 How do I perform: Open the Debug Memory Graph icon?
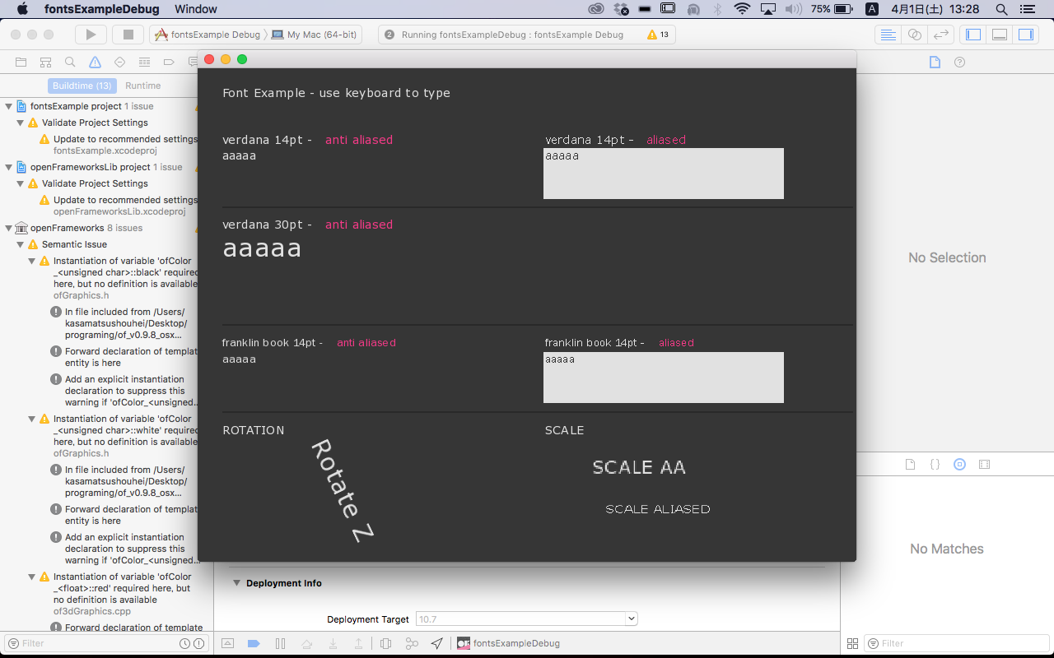tap(412, 643)
